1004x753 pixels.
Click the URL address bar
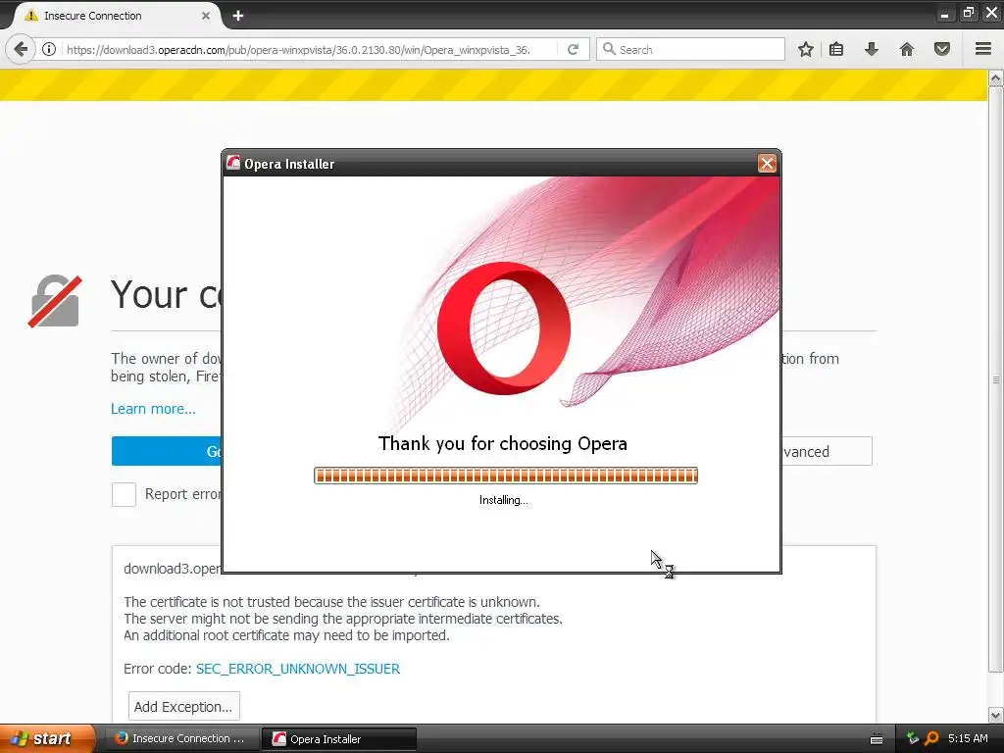coord(298,49)
